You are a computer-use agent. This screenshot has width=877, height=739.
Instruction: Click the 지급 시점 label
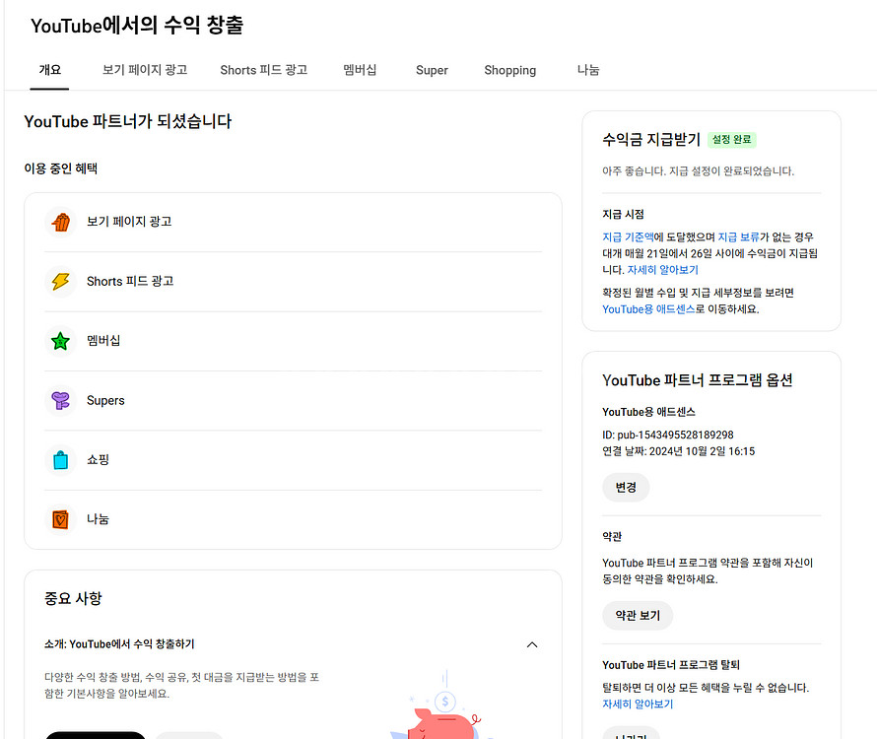pyautogui.click(x=623, y=214)
